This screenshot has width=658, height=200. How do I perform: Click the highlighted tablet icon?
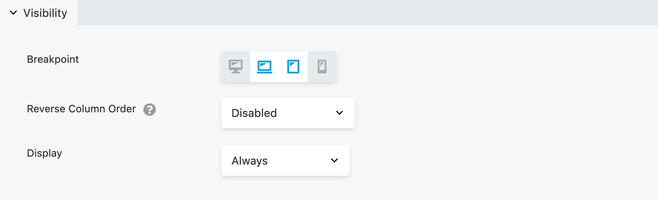tap(294, 67)
